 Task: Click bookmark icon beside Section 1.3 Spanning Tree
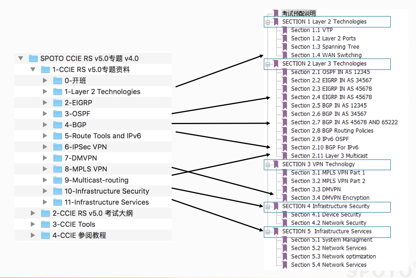[285, 47]
